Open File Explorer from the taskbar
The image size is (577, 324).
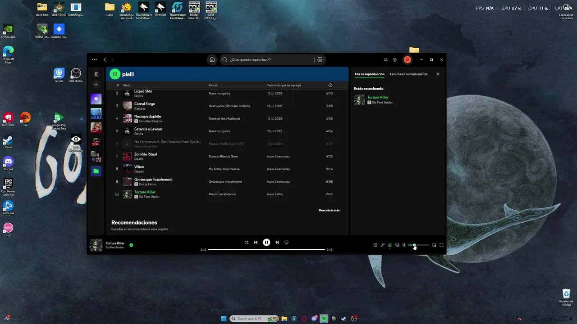(284, 319)
